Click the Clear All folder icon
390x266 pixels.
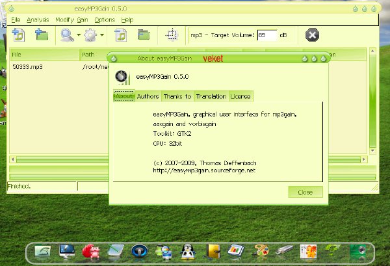coord(144,34)
